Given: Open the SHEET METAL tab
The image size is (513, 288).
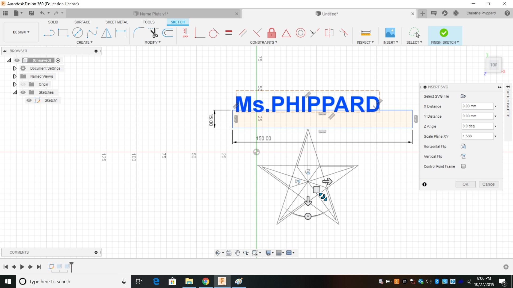Looking at the screenshot, I should [116, 22].
